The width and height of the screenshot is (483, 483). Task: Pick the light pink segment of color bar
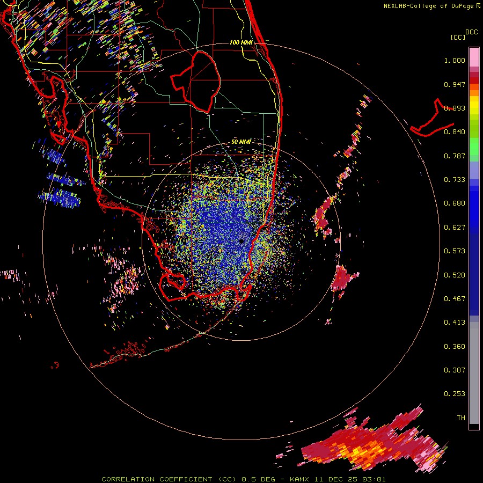click(x=474, y=57)
